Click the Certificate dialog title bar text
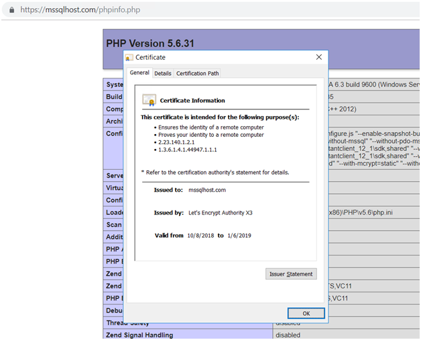This screenshot has width=421, height=340. point(152,58)
